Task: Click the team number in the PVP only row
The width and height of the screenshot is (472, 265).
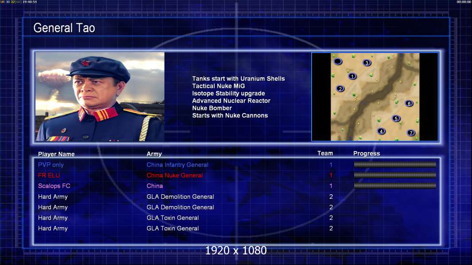Action: (x=331, y=165)
